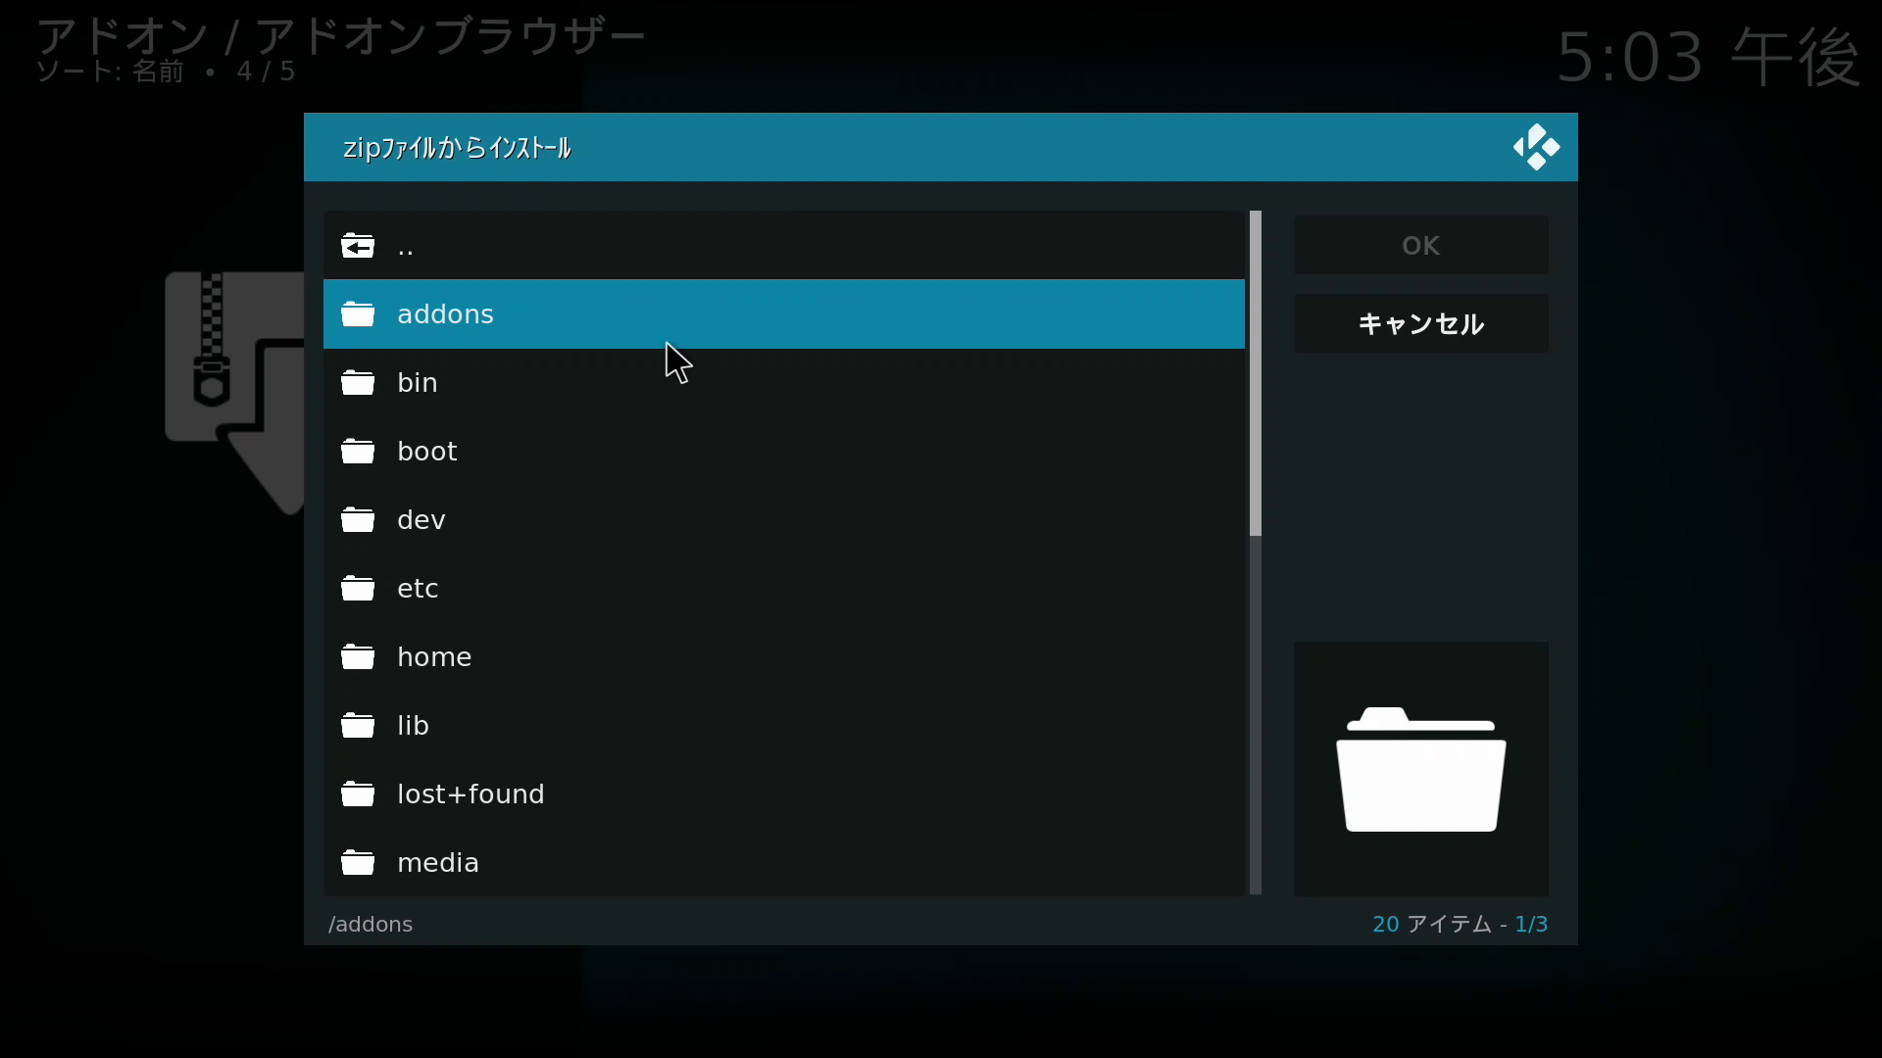This screenshot has width=1882, height=1058.
Task: Click the キャンセル button
Action: pos(1421,323)
